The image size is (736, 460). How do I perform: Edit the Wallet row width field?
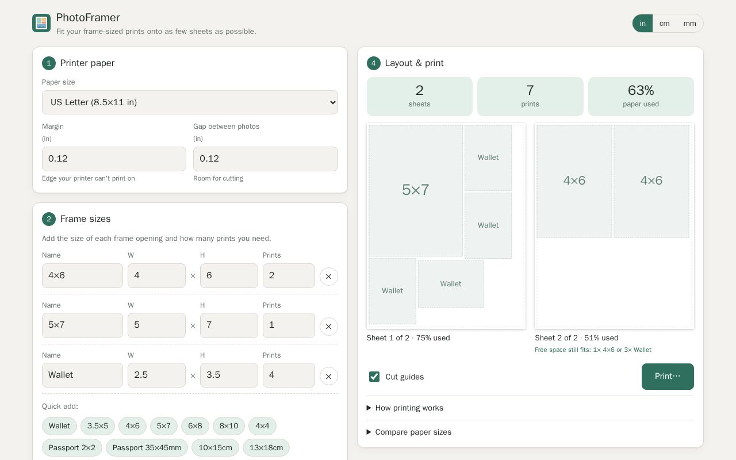(156, 375)
